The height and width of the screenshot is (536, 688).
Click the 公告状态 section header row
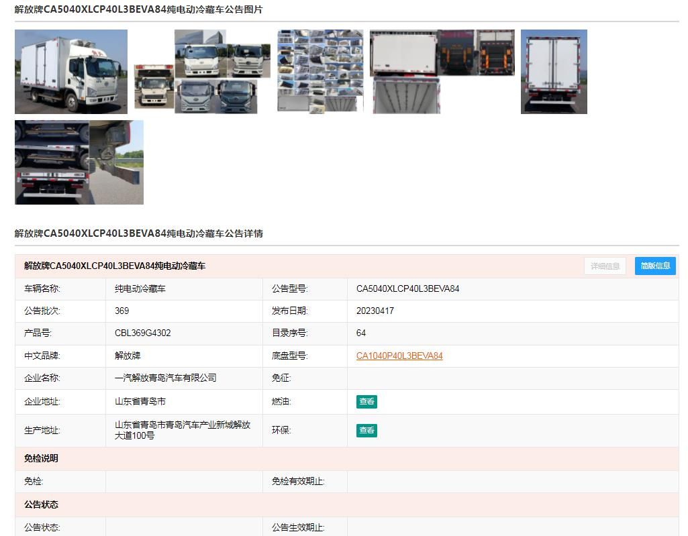[x=346, y=505]
